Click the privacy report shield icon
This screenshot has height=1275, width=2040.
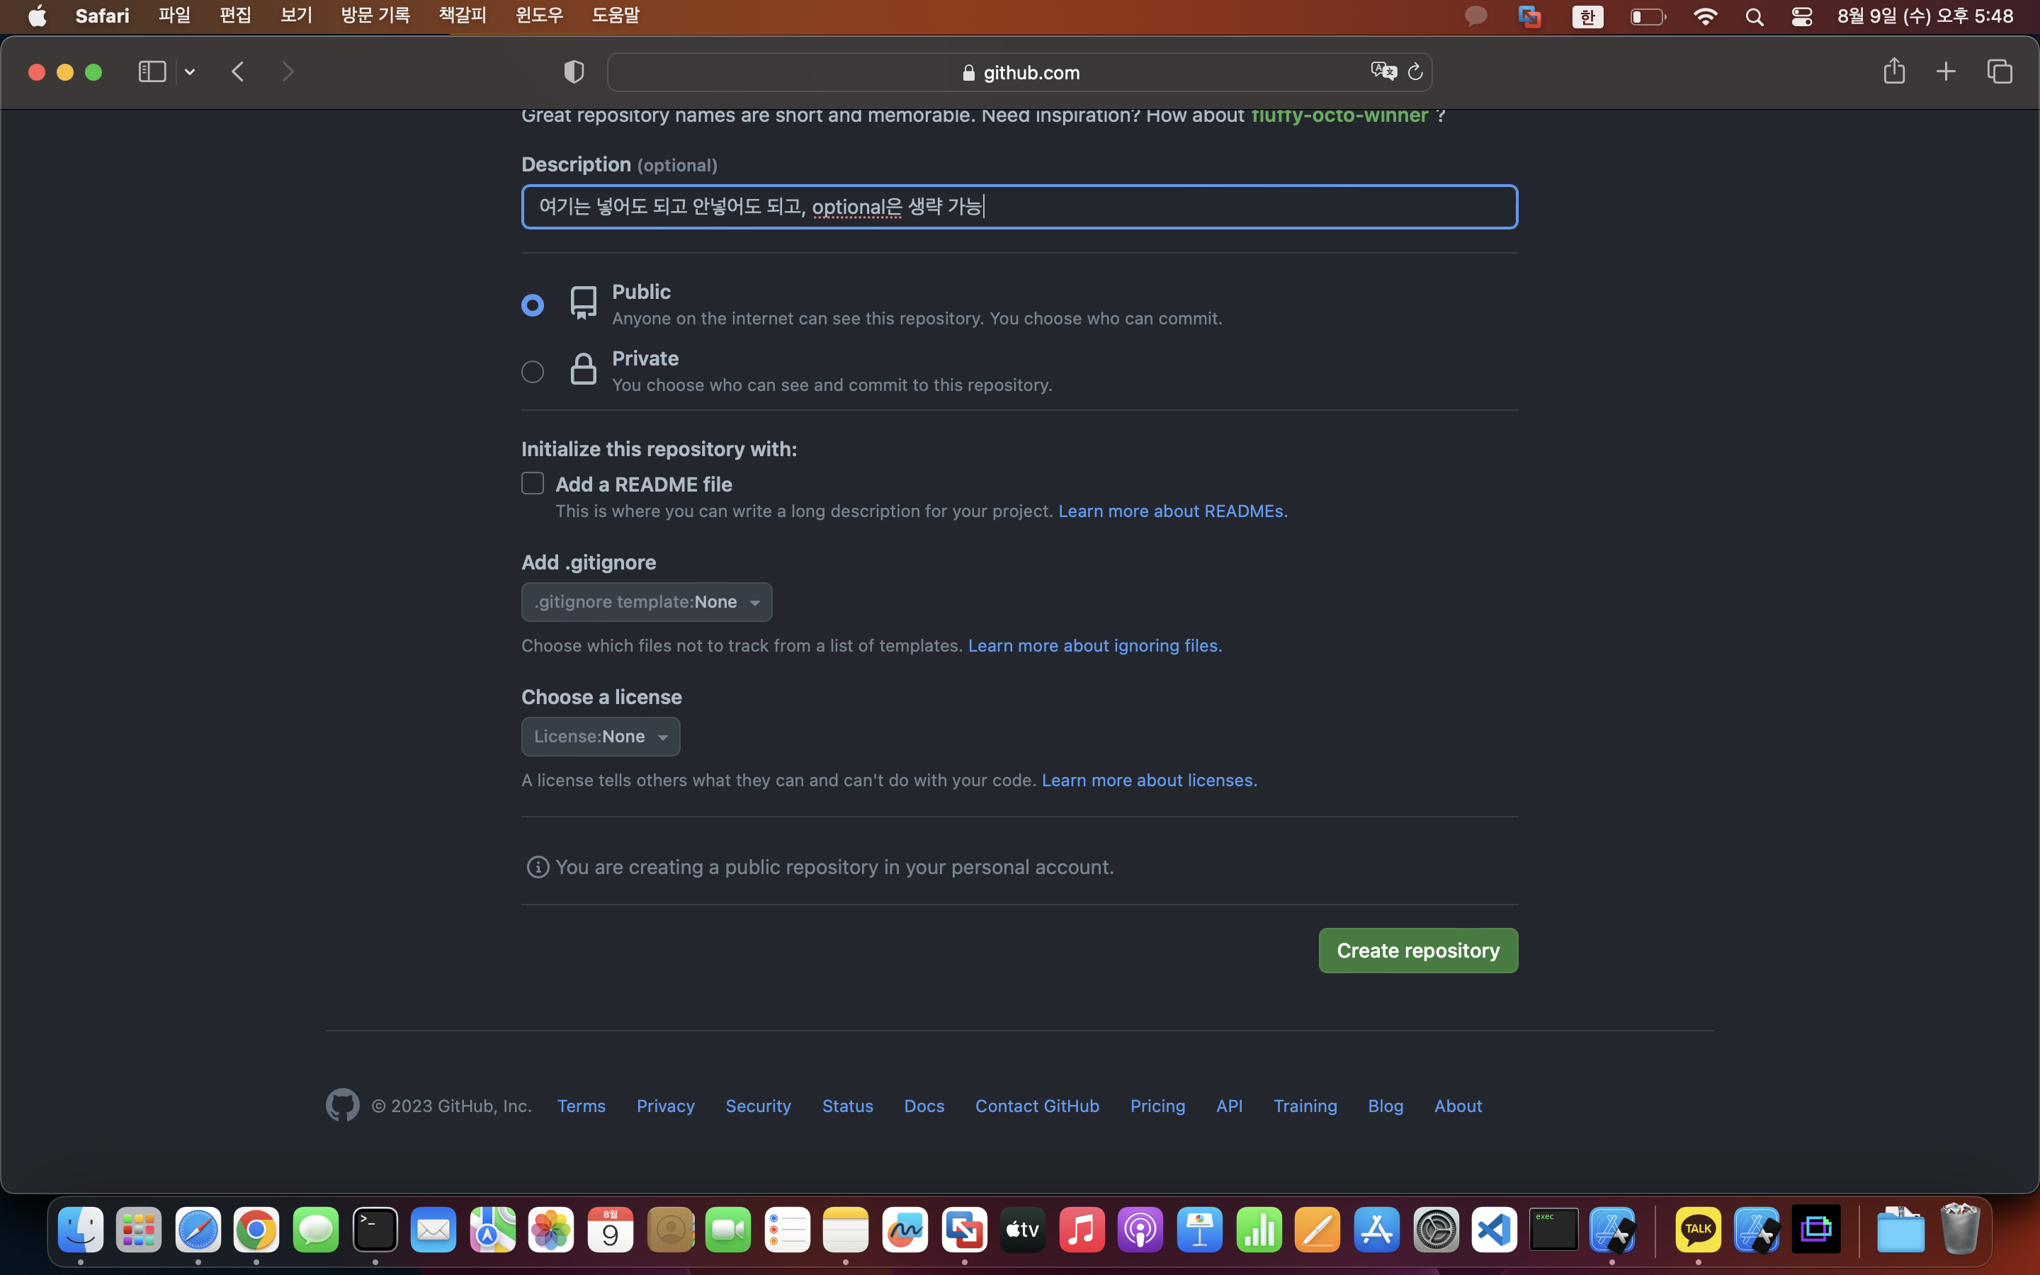click(574, 72)
